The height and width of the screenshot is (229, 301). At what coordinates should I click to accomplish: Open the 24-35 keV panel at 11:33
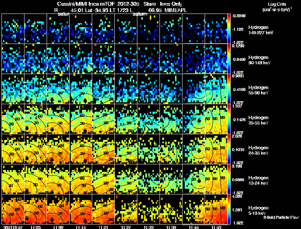pos(148,149)
